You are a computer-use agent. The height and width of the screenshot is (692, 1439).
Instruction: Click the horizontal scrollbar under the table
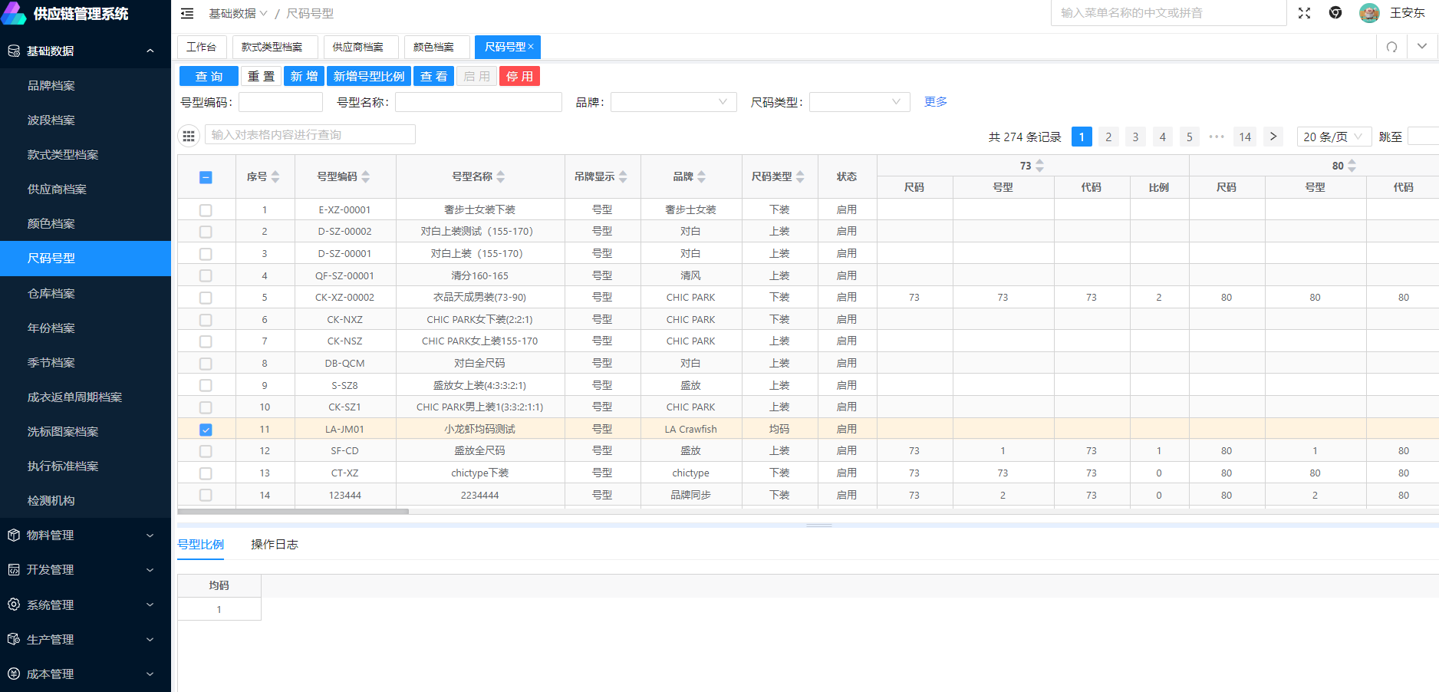pos(293,511)
